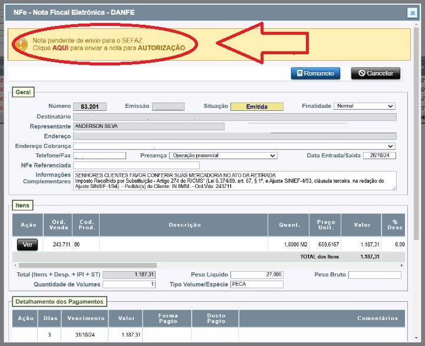Expand the Finalidade dropdown
Viewport: 425px width, 346px height.
(x=364, y=106)
